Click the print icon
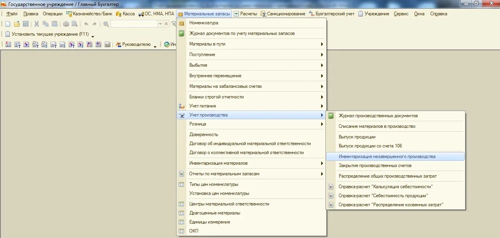 [66, 24]
